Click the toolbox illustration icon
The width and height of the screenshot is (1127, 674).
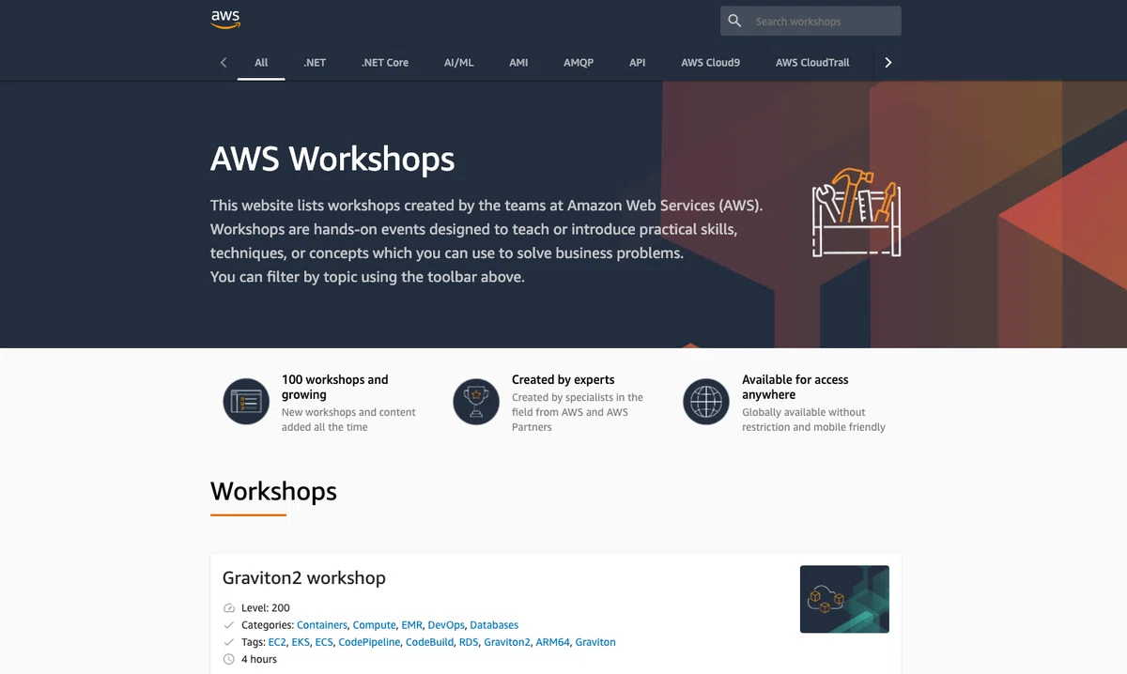(857, 212)
